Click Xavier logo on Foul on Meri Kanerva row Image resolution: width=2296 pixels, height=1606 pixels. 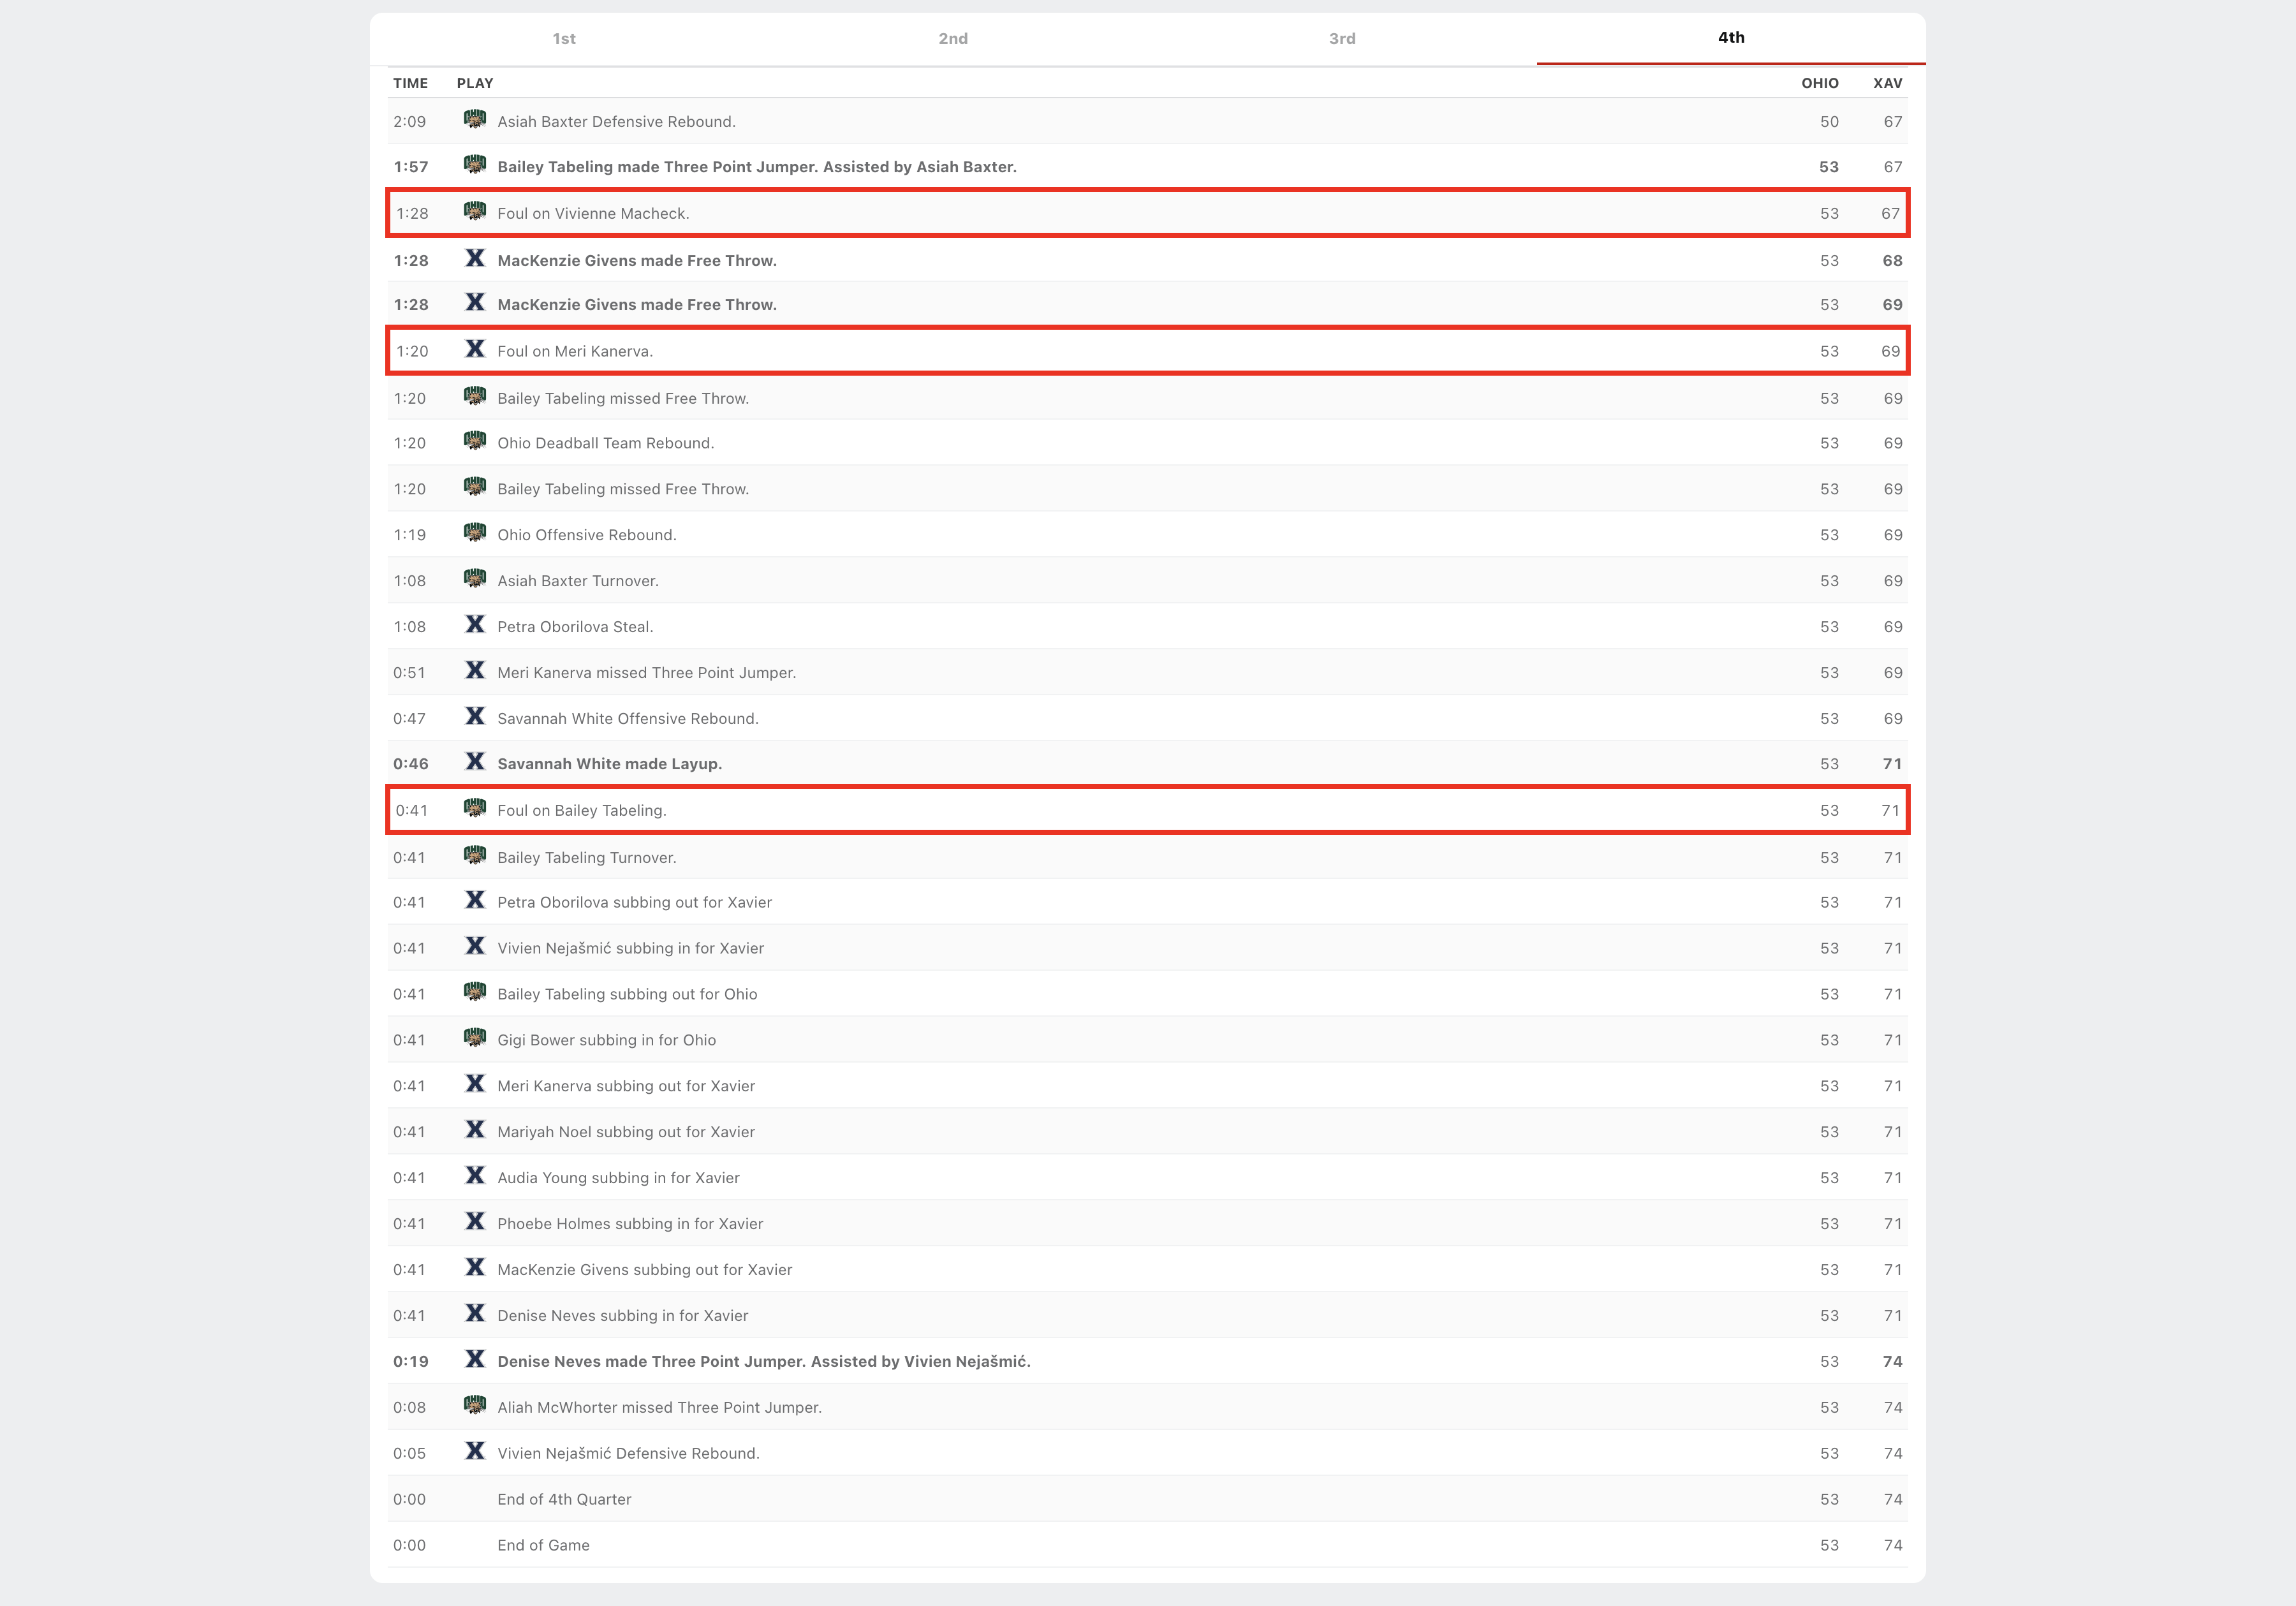(x=475, y=350)
